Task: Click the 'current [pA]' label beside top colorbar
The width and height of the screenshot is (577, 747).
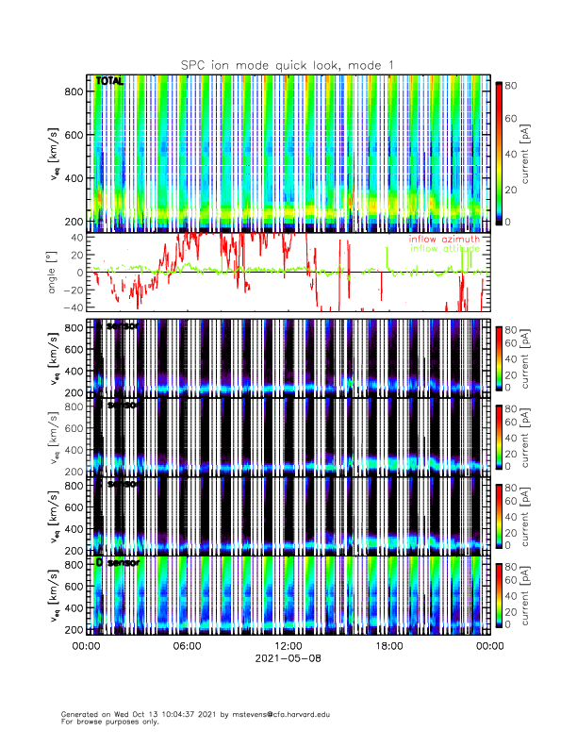Action: (x=534, y=152)
